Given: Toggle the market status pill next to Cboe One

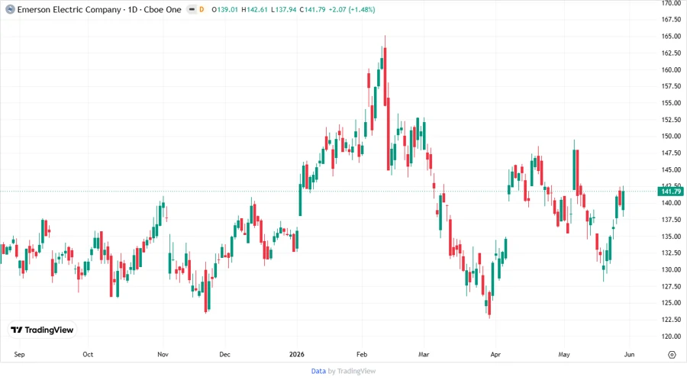Looking at the screenshot, I should 192,9.
